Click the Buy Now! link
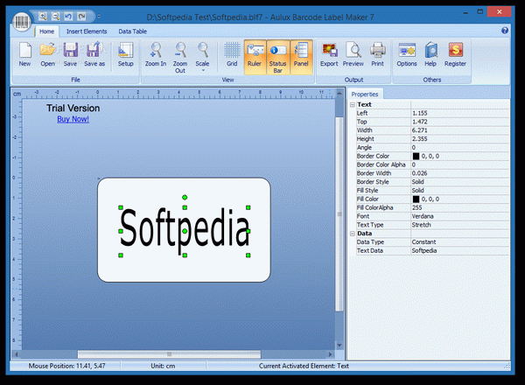Viewport: 525px width, 385px height. click(73, 119)
